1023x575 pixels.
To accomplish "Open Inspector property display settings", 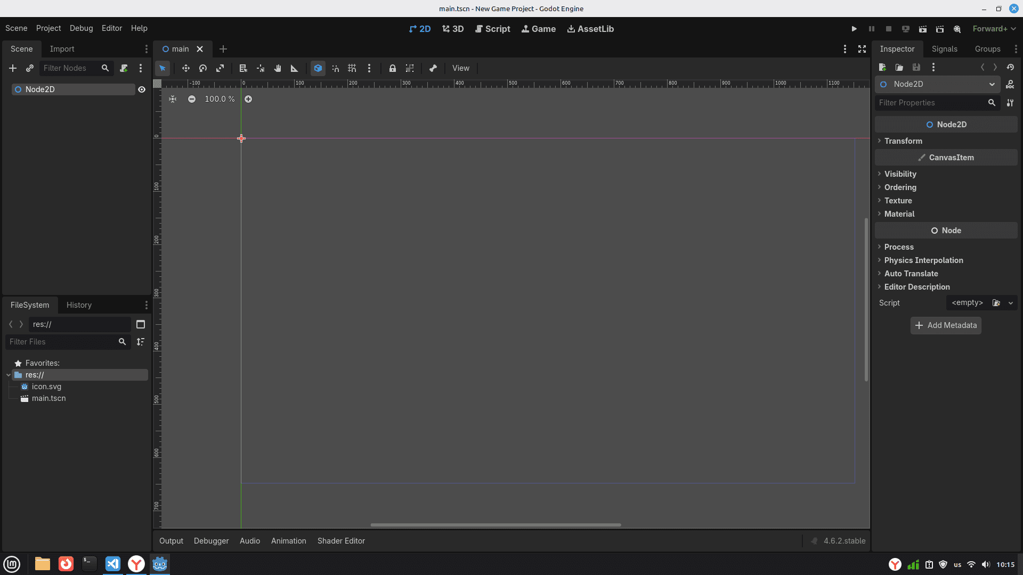I will [1010, 103].
